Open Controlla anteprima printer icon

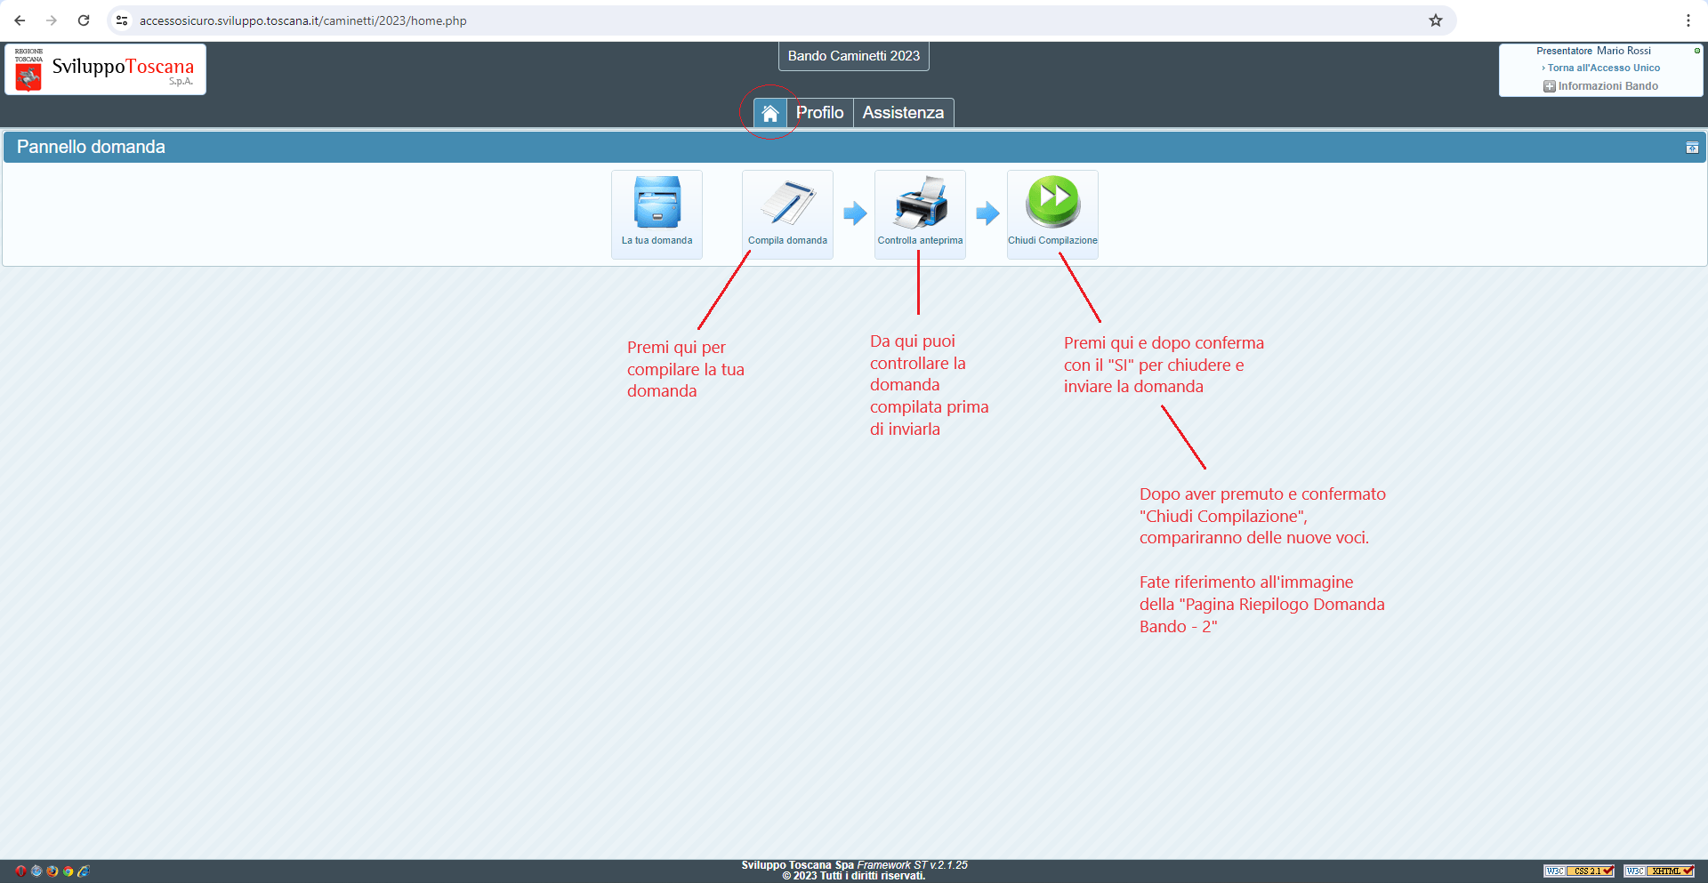click(x=920, y=203)
